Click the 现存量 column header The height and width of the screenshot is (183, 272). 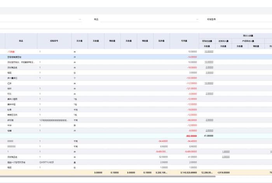[161, 40]
